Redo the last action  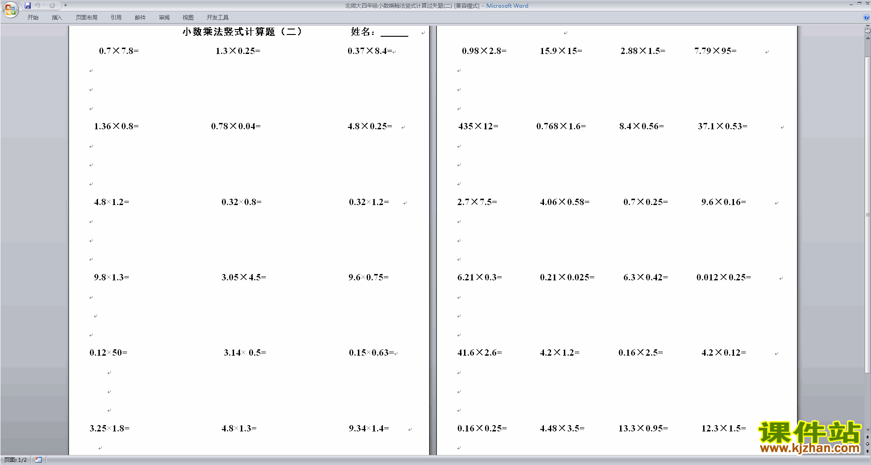(x=52, y=5)
